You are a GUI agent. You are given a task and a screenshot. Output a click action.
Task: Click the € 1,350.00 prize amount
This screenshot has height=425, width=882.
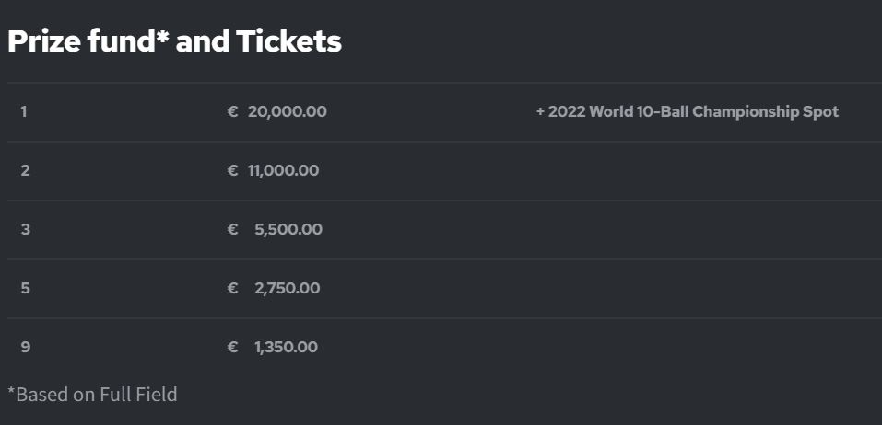tap(272, 348)
